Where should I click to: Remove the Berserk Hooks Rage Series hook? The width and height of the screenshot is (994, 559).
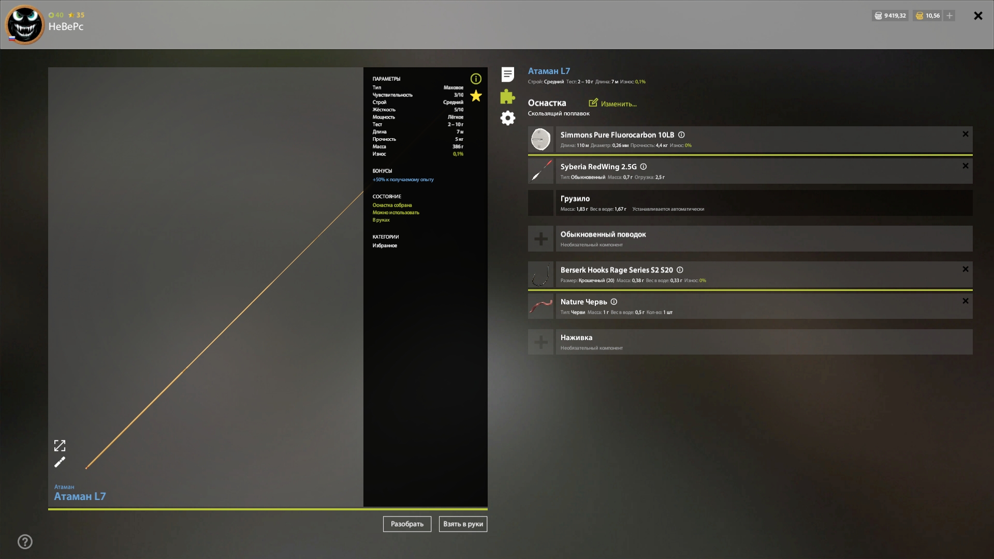965,269
